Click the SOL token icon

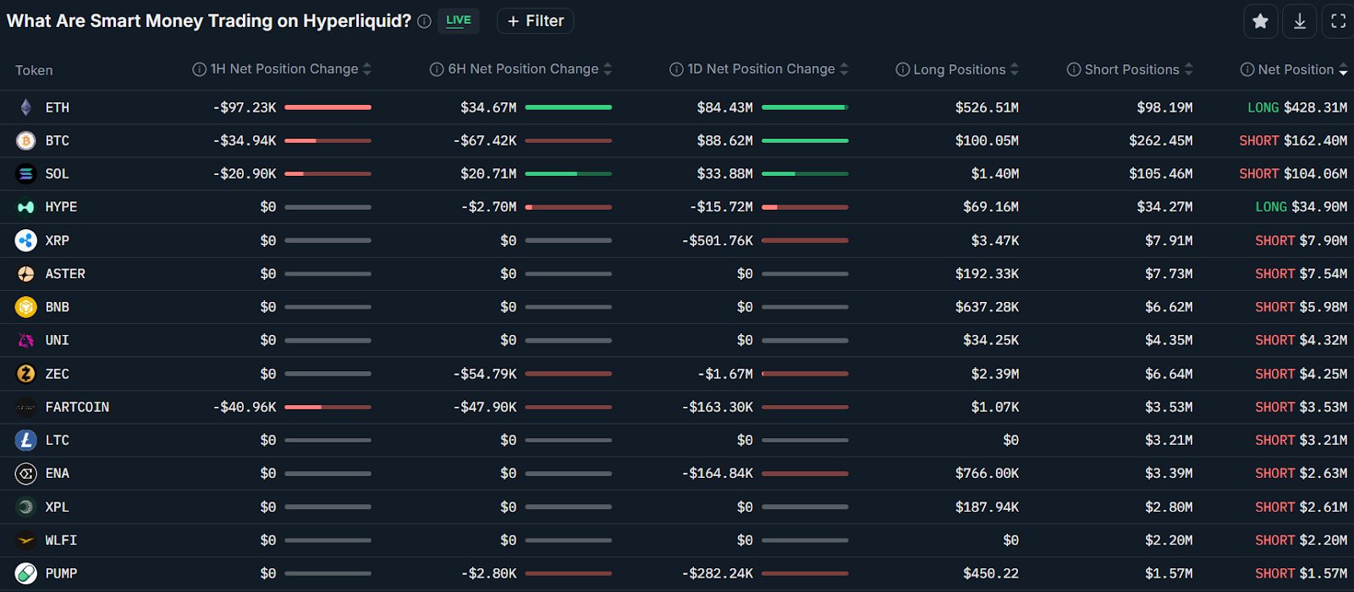pos(26,173)
